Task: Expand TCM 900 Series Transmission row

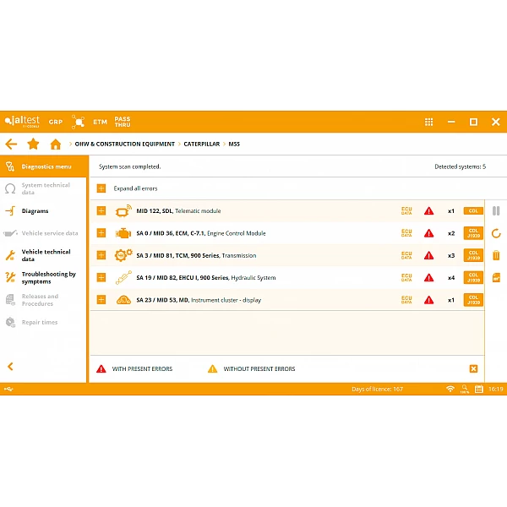Action: tap(101, 255)
